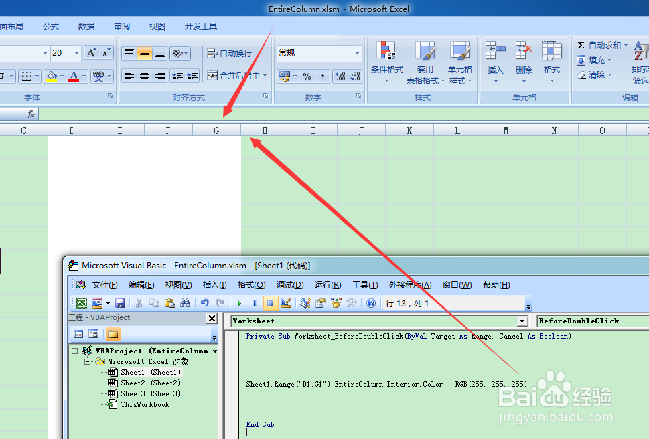
Task: Toggle bottom align in Excel ribbon
Action: (160, 54)
